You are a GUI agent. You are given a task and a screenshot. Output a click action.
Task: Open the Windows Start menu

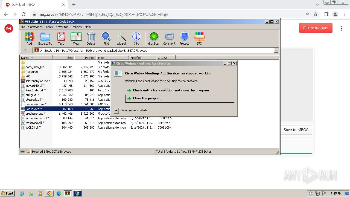pyautogui.click(x=7, y=193)
